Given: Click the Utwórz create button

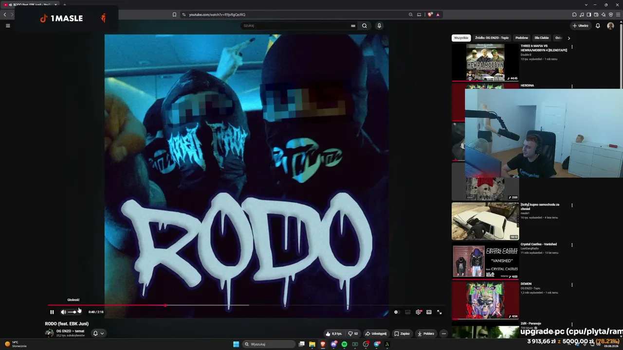Looking at the screenshot, I should click(x=580, y=26).
